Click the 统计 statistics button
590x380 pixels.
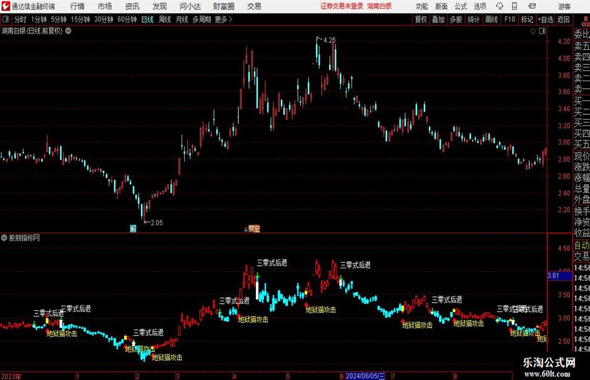[x=473, y=19]
